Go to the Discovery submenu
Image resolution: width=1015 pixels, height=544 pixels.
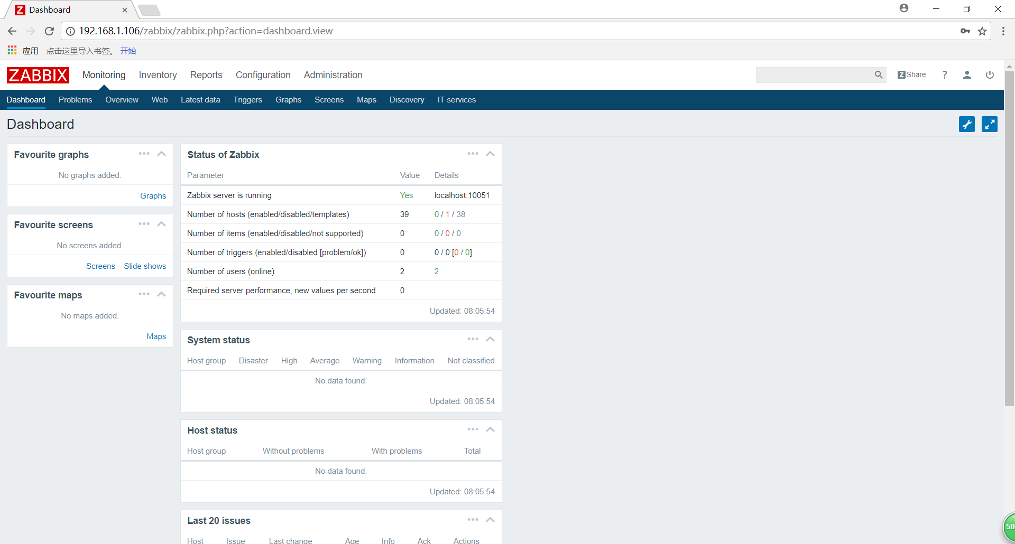(x=407, y=100)
